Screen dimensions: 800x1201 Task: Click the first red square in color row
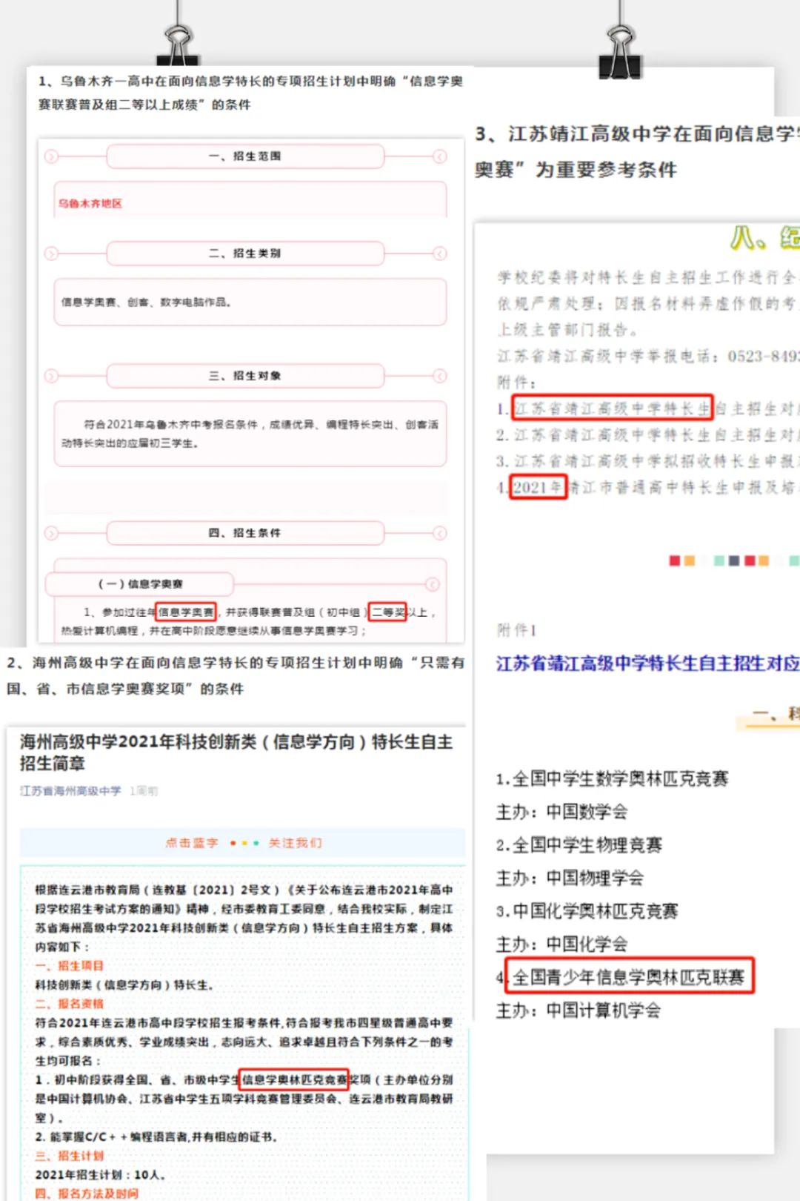tap(674, 560)
